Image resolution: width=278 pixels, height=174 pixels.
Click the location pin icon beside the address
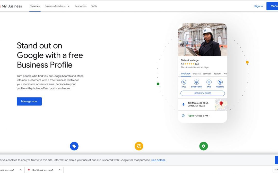(x=183, y=105)
